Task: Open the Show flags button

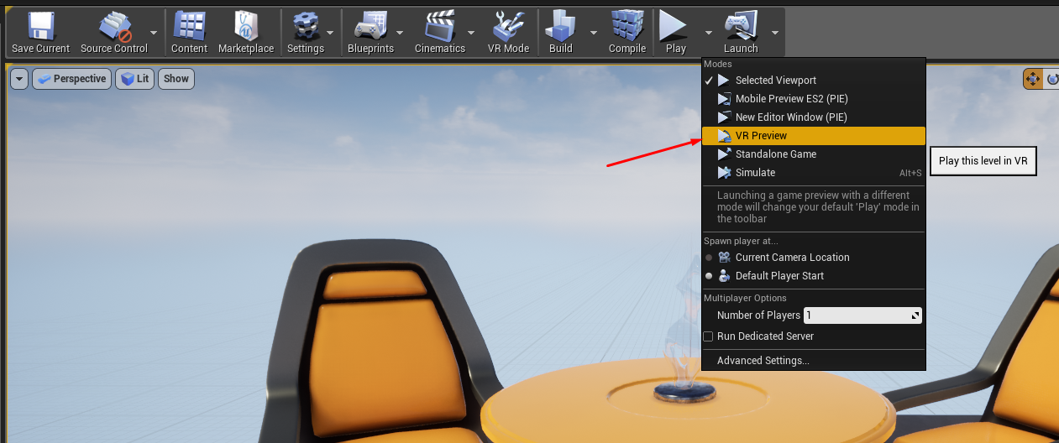Action: (176, 79)
